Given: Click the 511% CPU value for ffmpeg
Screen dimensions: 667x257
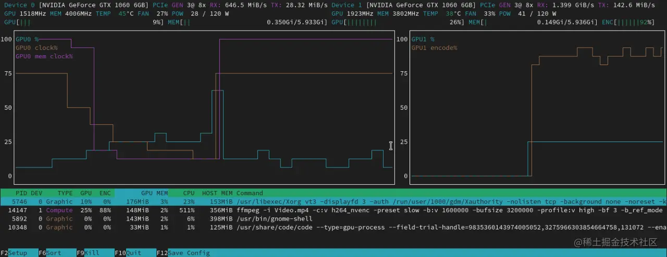Looking at the screenshot, I should click(x=187, y=210).
